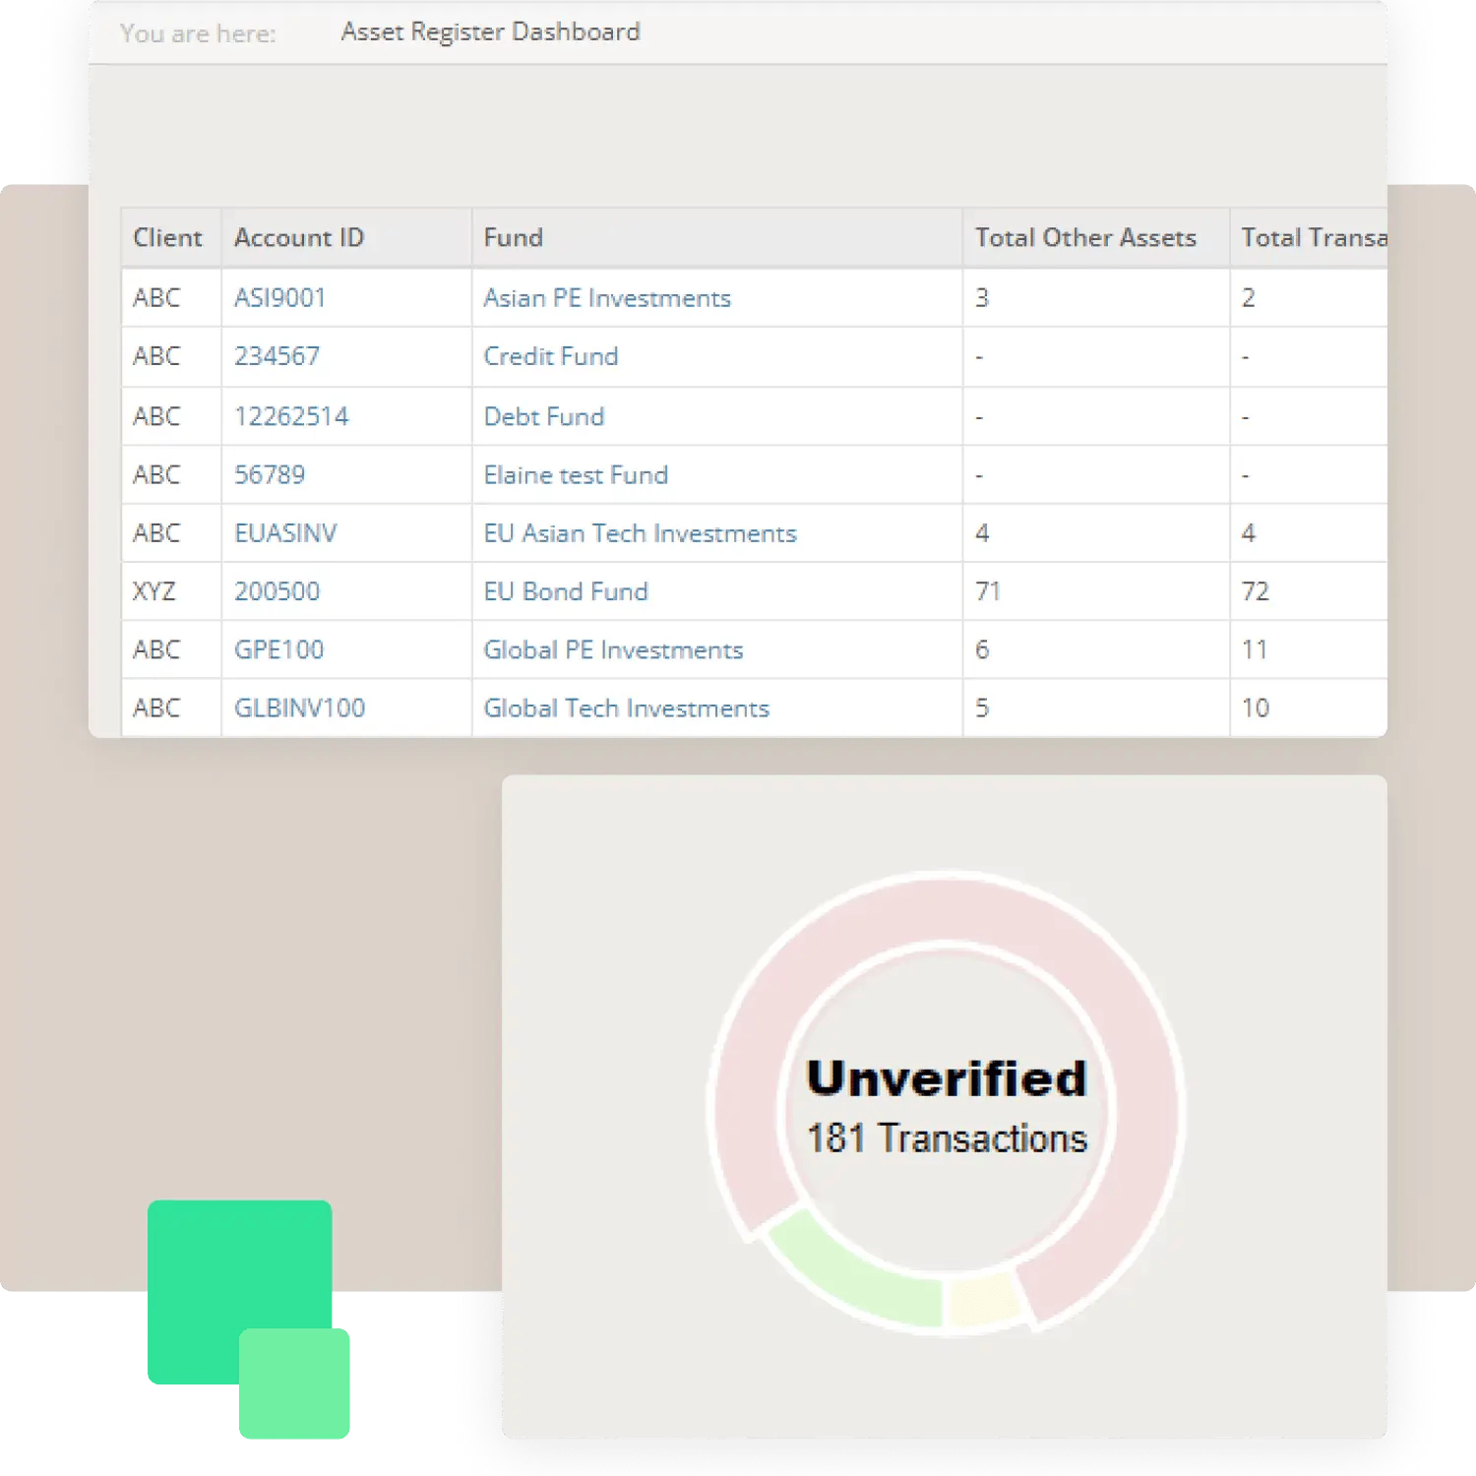
Task: Open the Asset Register Dashboard breadcrumb
Action: pos(490,32)
